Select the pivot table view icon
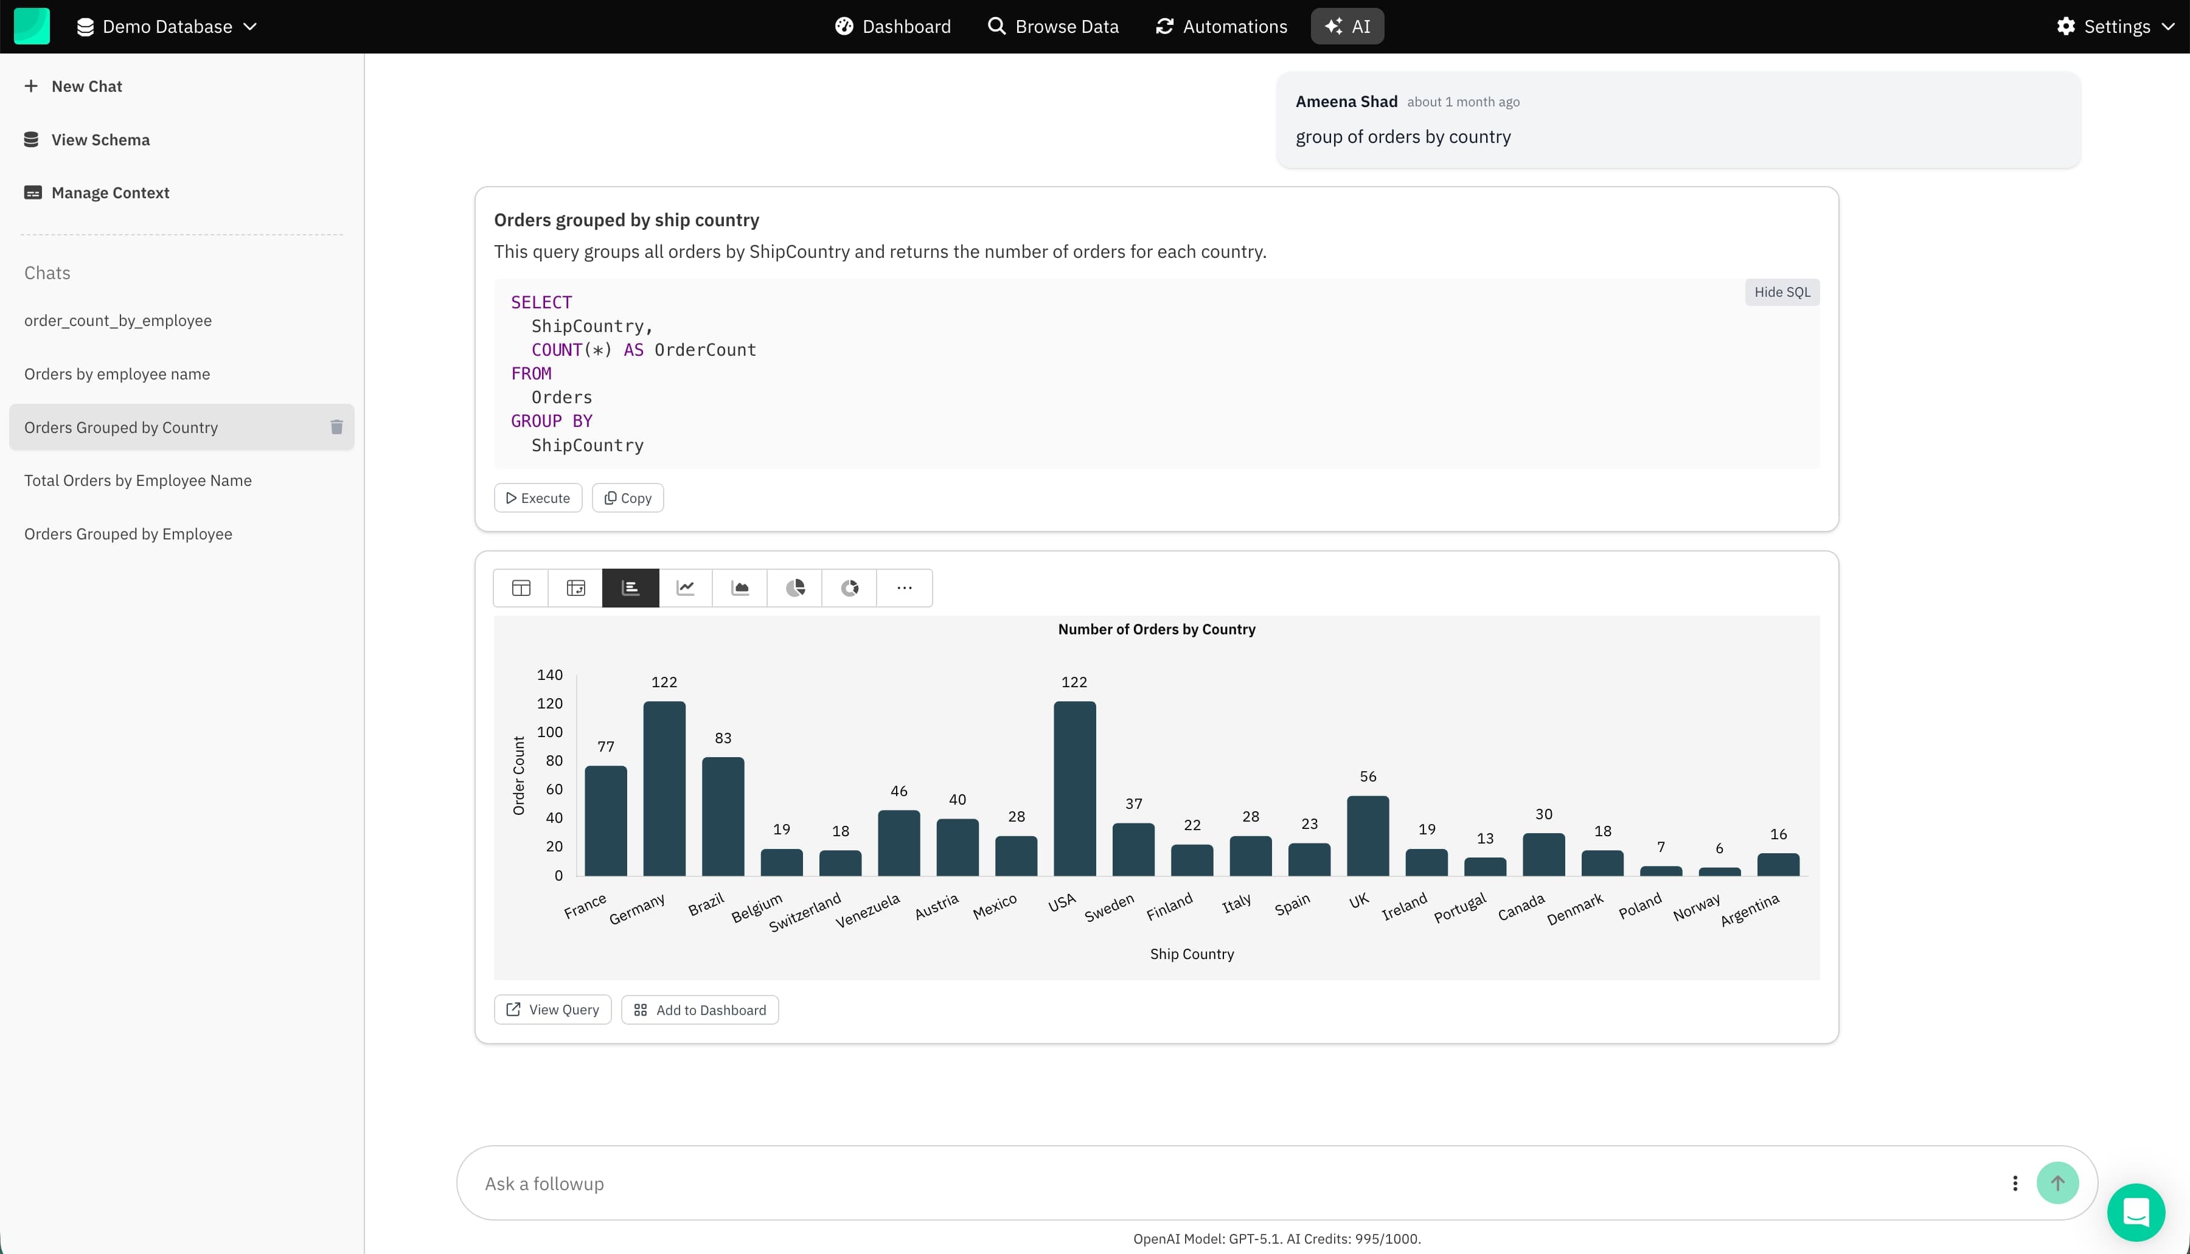2190x1254 pixels. (575, 587)
